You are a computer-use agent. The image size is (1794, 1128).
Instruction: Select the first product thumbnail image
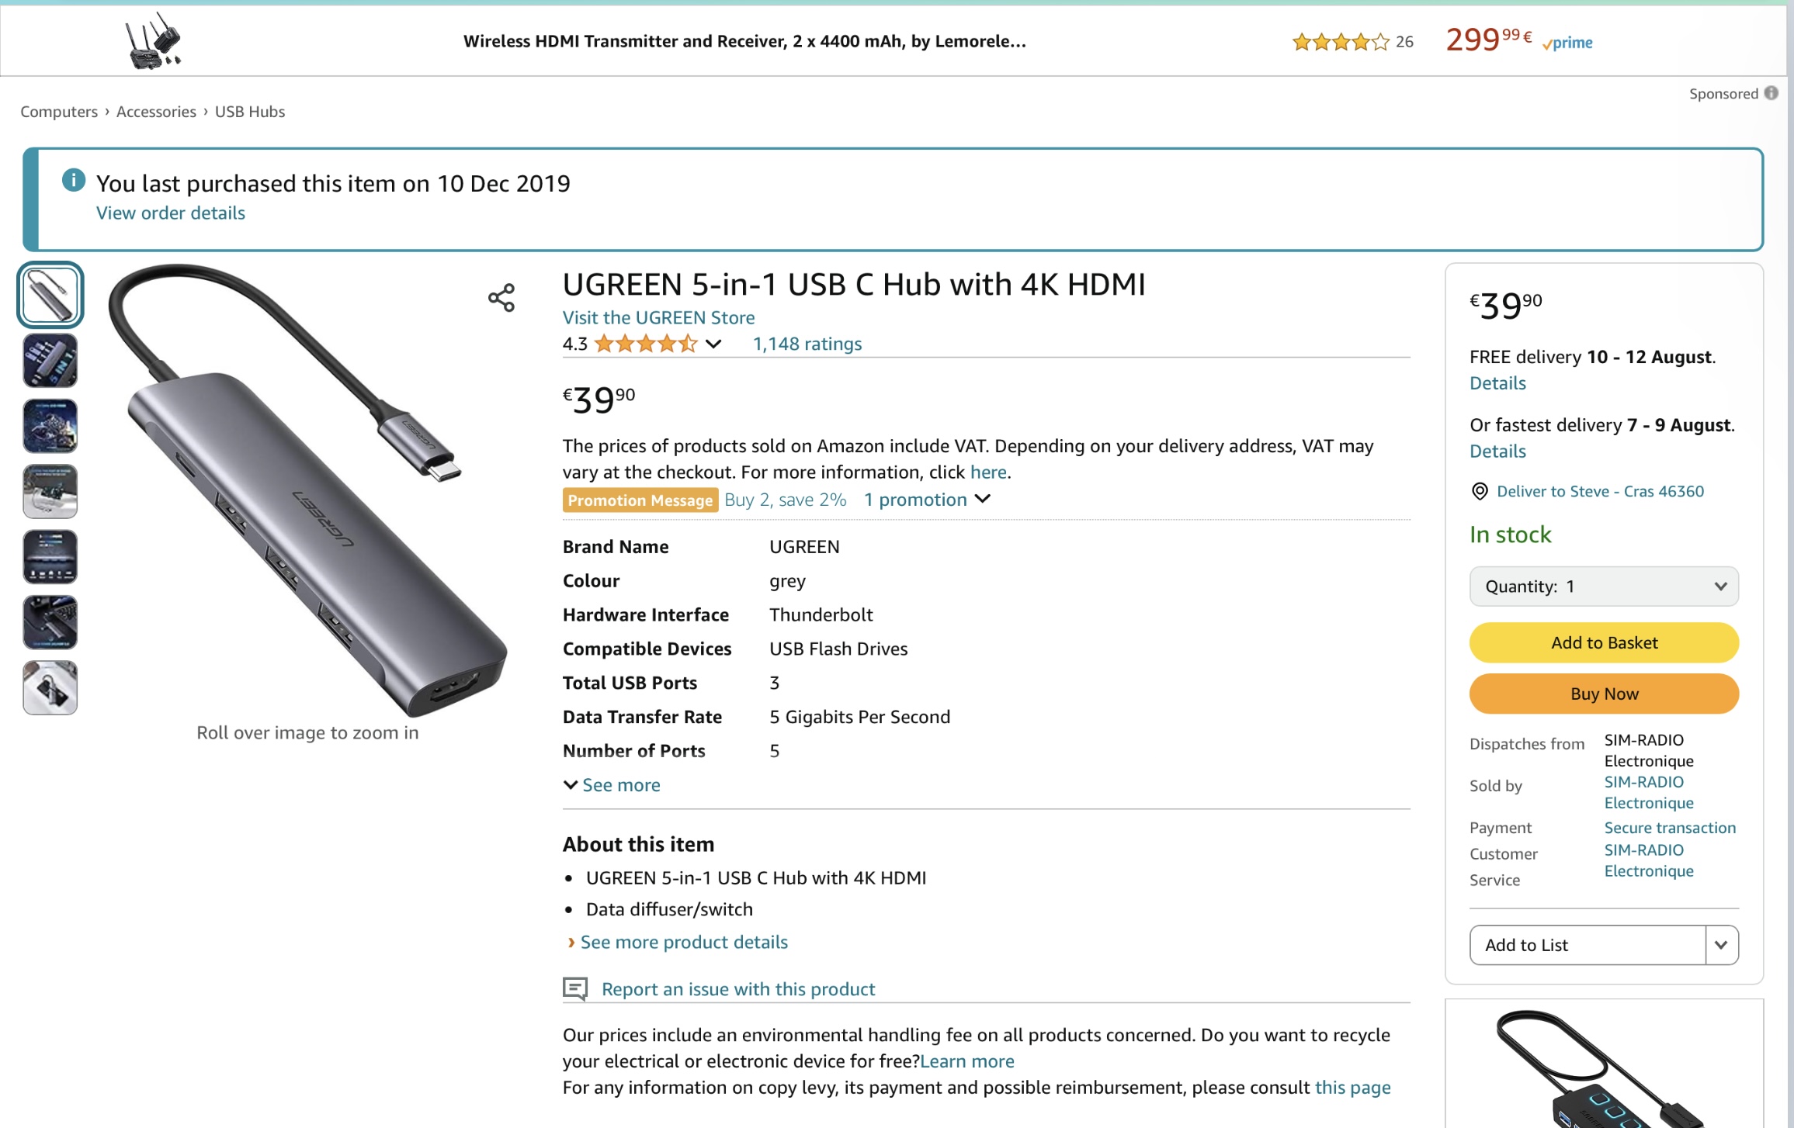pos(50,295)
